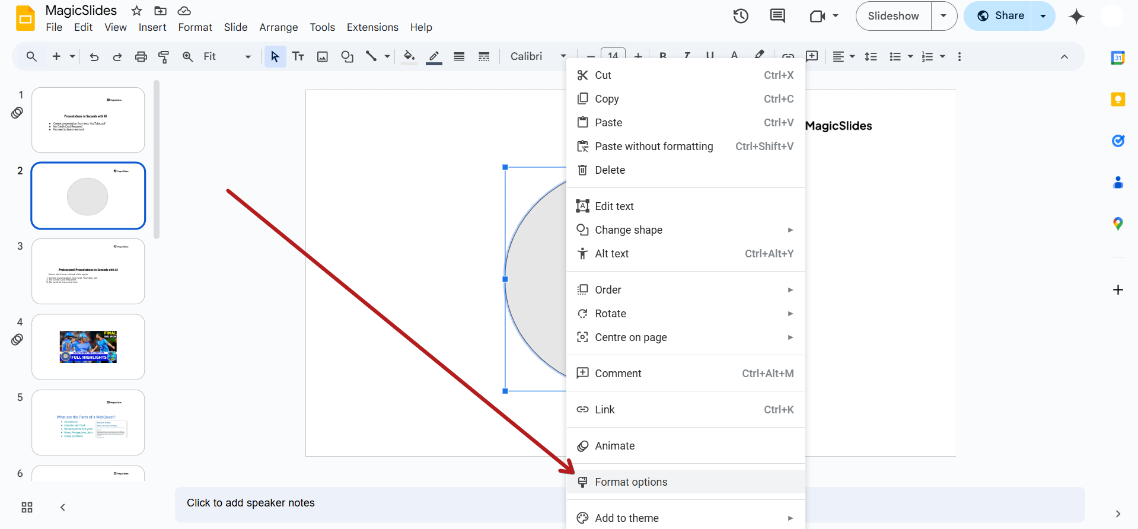Image resolution: width=1138 pixels, height=529 pixels.
Task: Collapse the slide filmstrip panel
Action: (62, 507)
